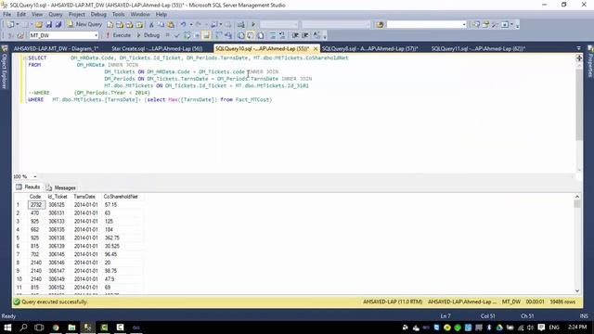Undo the last edit
The image size is (594, 334).
[184, 25]
